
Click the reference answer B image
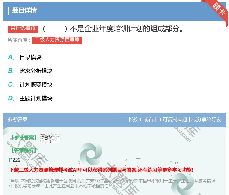pos(50,138)
